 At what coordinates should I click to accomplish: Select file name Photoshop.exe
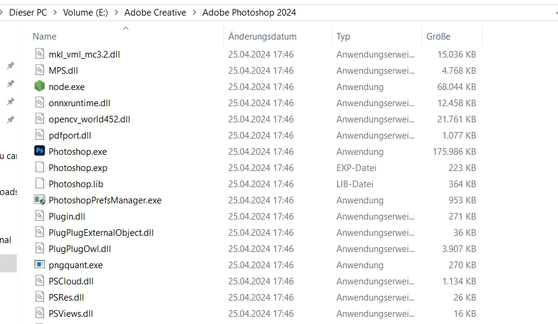[77, 152]
